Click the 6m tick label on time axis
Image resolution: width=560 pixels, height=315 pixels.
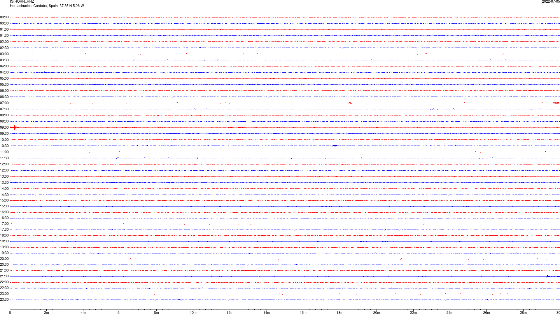point(120,313)
